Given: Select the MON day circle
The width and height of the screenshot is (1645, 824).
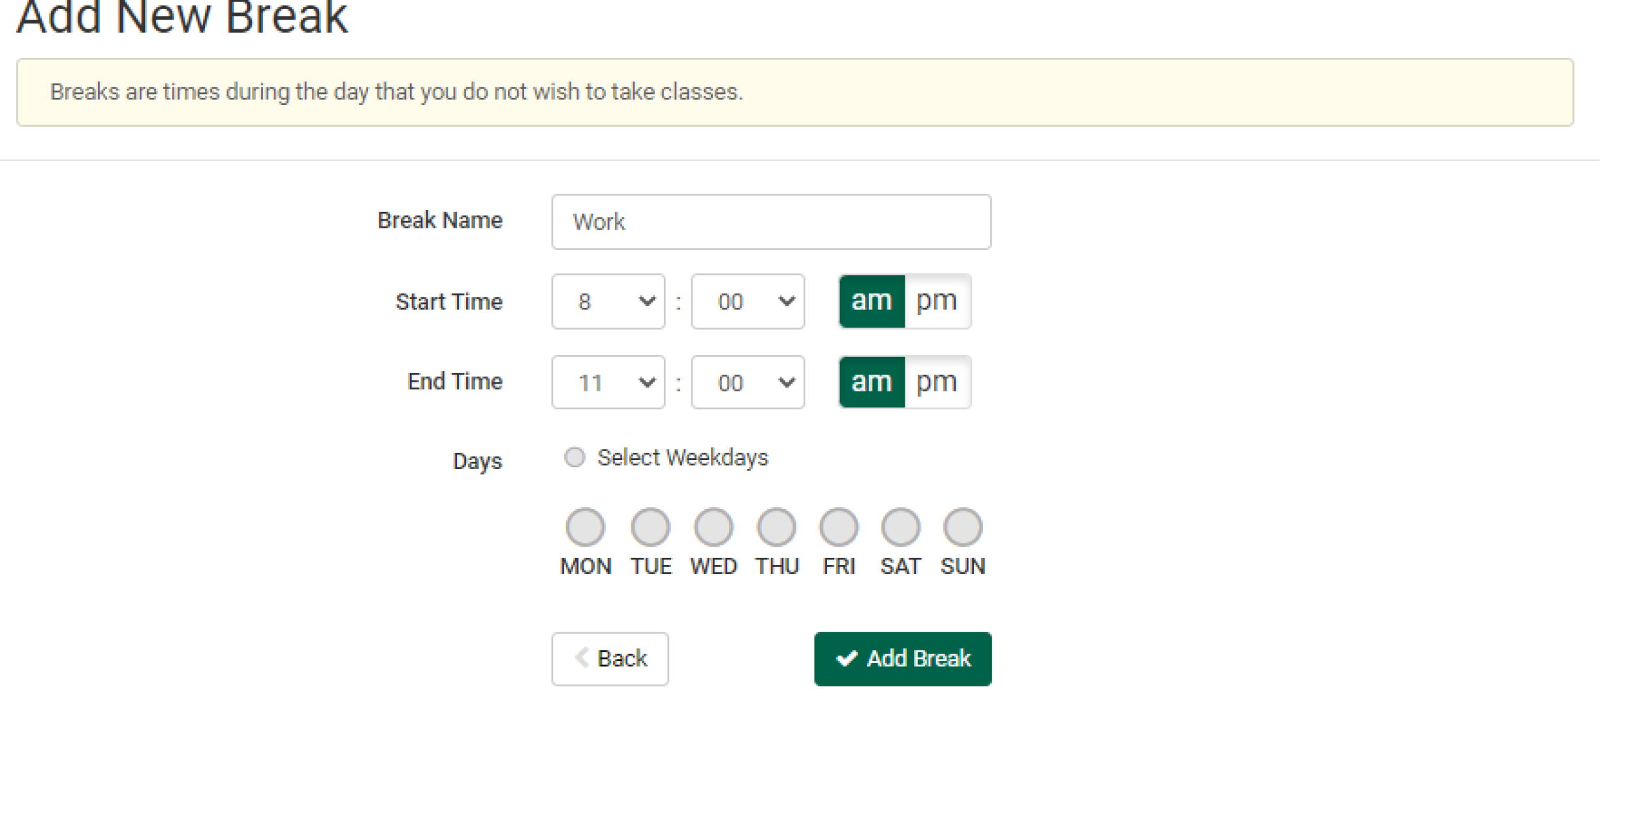Looking at the screenshot, I should coord(586,527).
